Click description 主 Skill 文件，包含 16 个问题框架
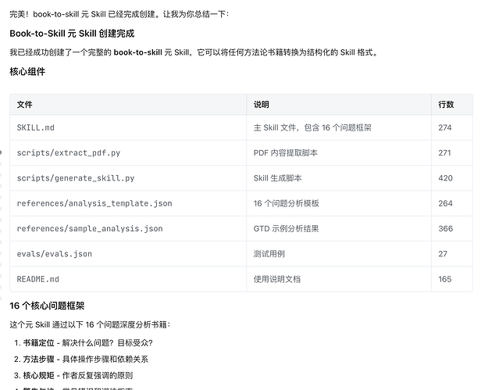481x390 pixels. pyautogui.click(x=312, y=127)
